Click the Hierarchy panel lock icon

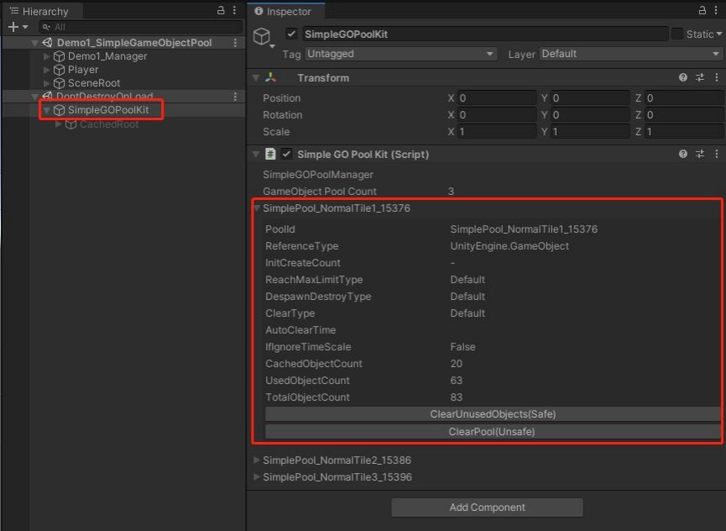[221, 10]
